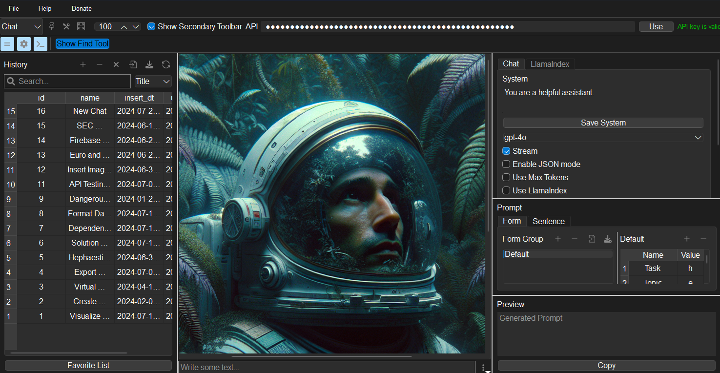Uncheck Show Secondary Toolbar checkbox

tap(151, 26)
